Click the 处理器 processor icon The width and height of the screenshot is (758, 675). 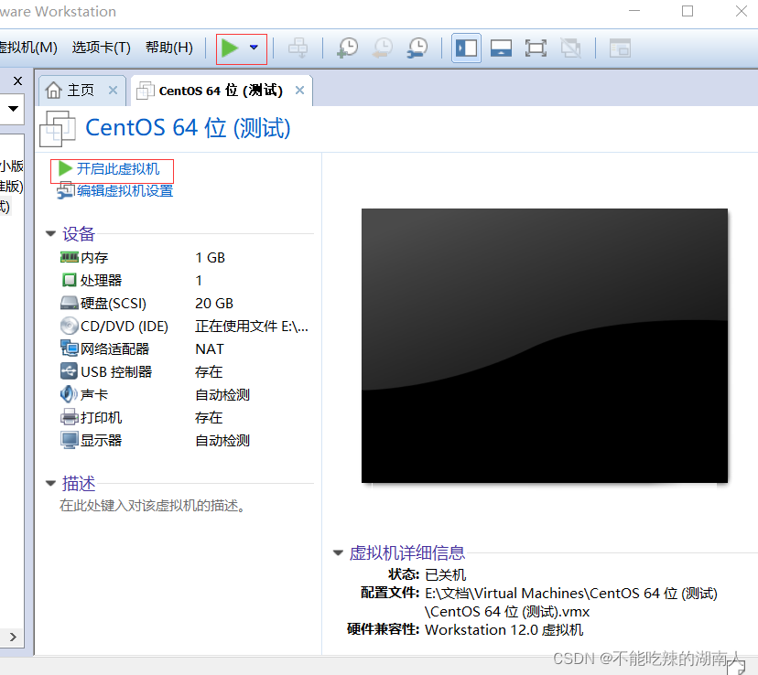tap(70, 280)
